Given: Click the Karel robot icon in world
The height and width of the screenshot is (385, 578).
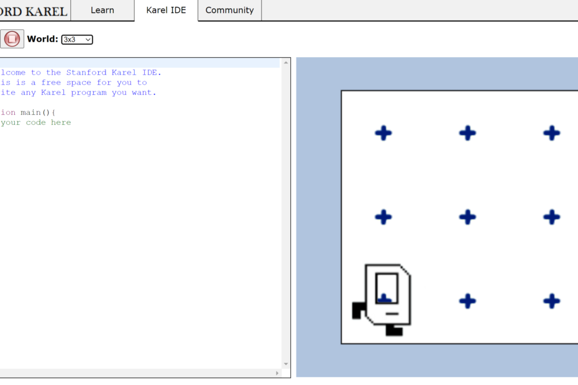Looking at the screenshot, I should 382,299.
